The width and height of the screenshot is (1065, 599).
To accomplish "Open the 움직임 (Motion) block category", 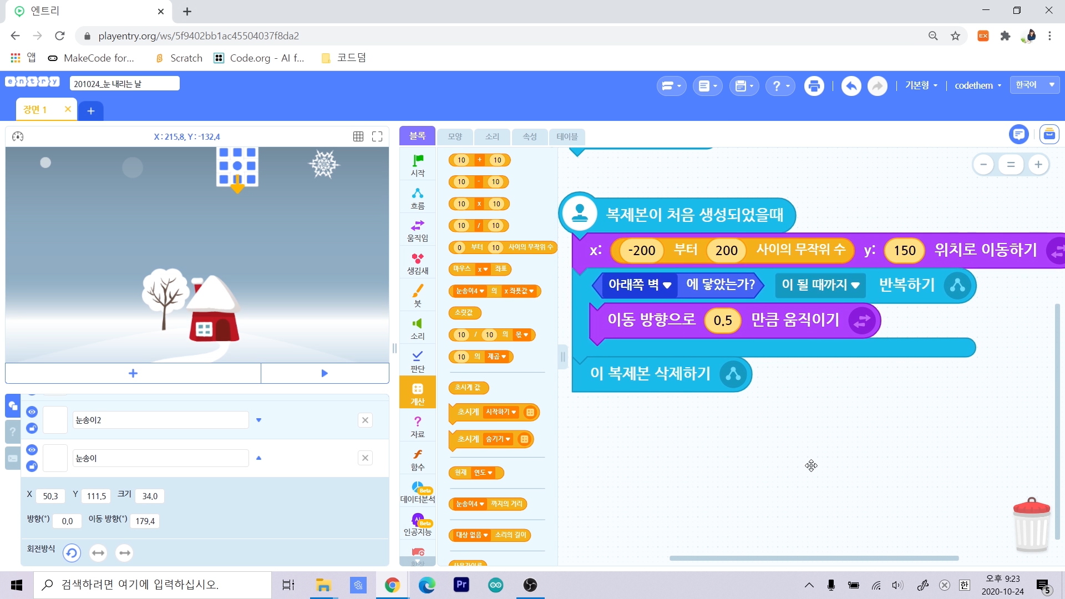I will click(x=417, y=230).
